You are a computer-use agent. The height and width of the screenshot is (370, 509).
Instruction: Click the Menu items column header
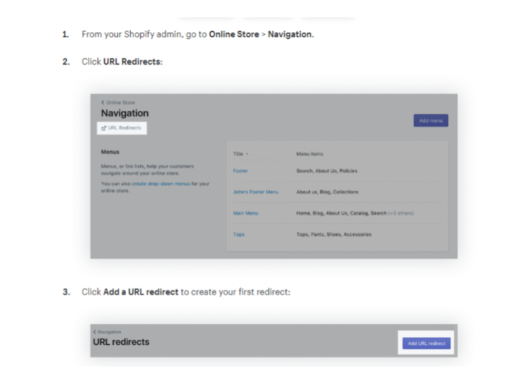coord(310,154)
